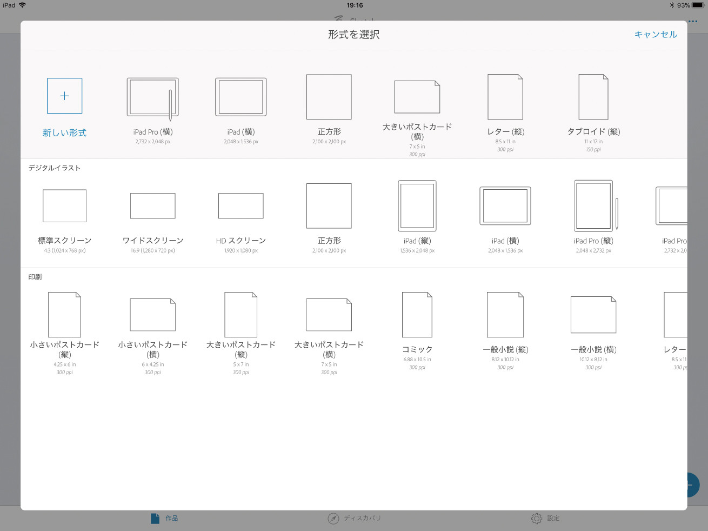Choose 一般小説 (横) print format
708x531 pixels.
pyautogui.click(x=593, y=333)
